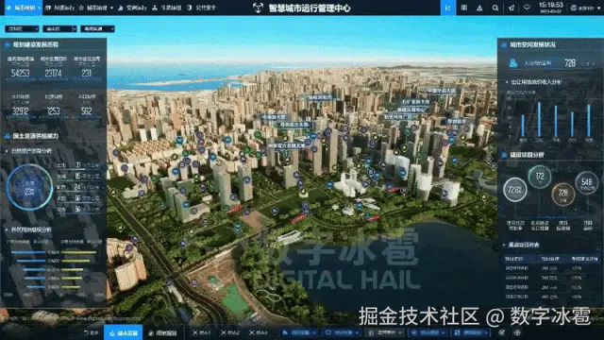The width and height of the screenshot is (604, 340).
Task: Click the 23174 statistic value
Action: pyautogui.click(x=53, y=73)
